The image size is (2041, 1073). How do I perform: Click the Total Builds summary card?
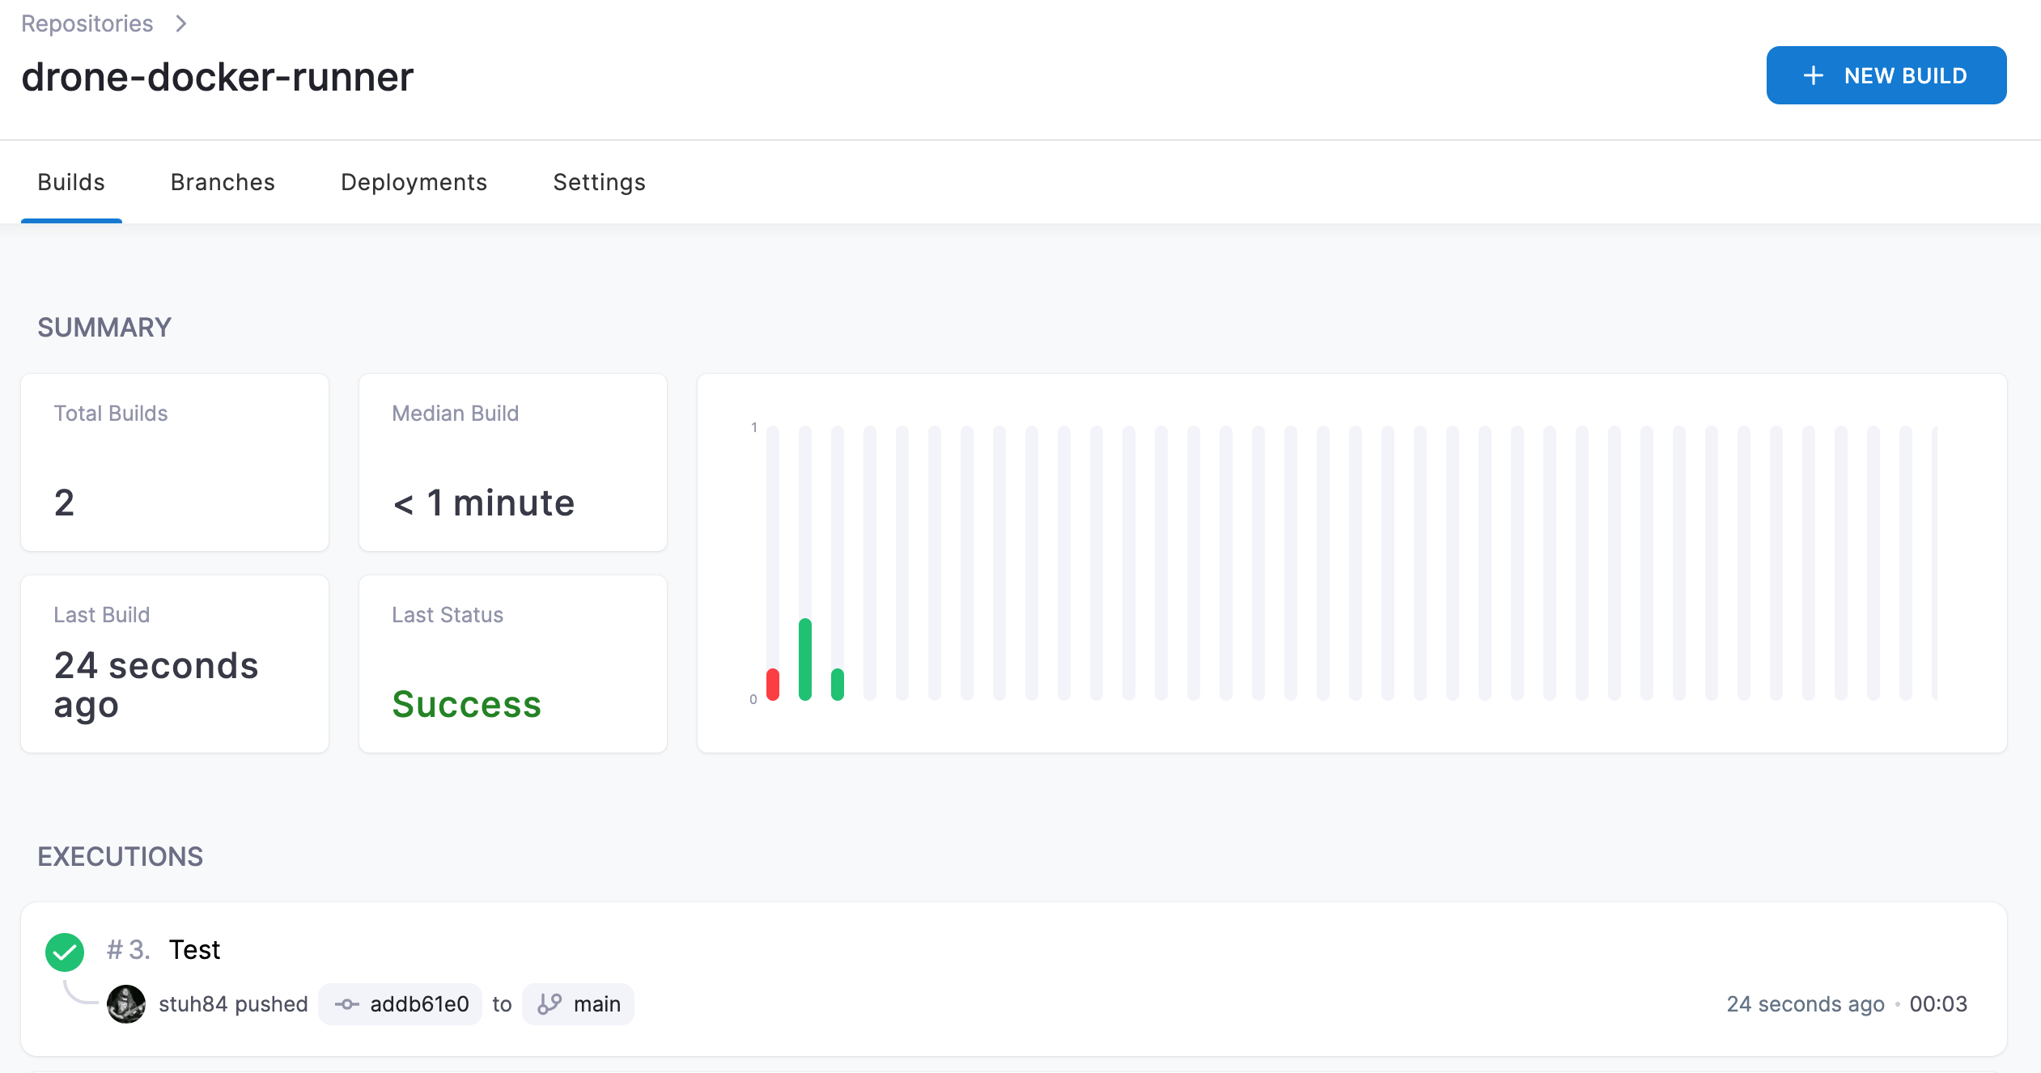pos(175,462)
